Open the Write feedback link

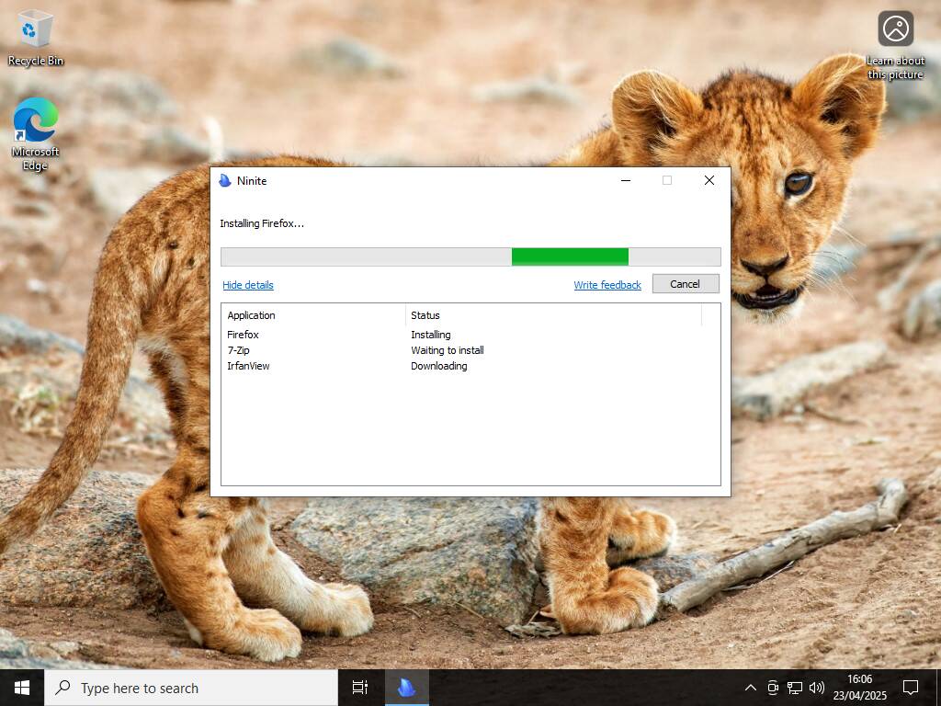click(607, 285)
